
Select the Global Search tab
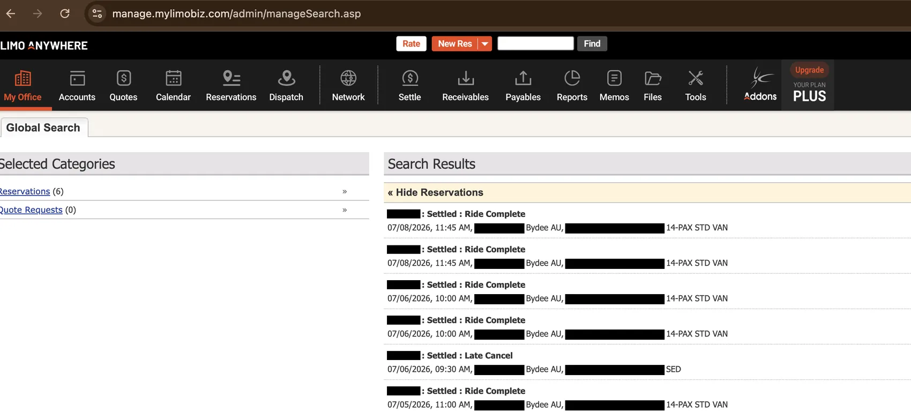pos(43,128)
